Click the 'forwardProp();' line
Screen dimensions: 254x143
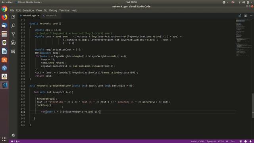point(47,99)
